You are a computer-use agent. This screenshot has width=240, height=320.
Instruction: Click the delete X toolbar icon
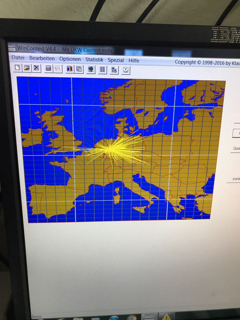tap(37, 68)
